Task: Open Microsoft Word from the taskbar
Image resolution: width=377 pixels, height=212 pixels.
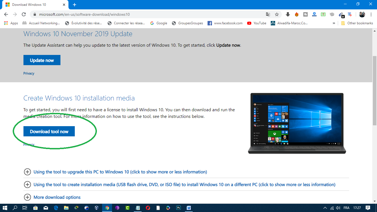Action: 189,208
